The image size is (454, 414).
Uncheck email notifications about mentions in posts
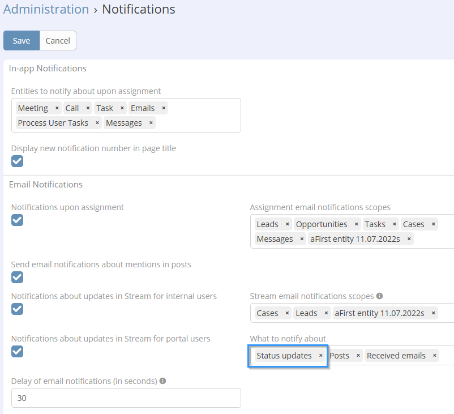pos(18,277)
